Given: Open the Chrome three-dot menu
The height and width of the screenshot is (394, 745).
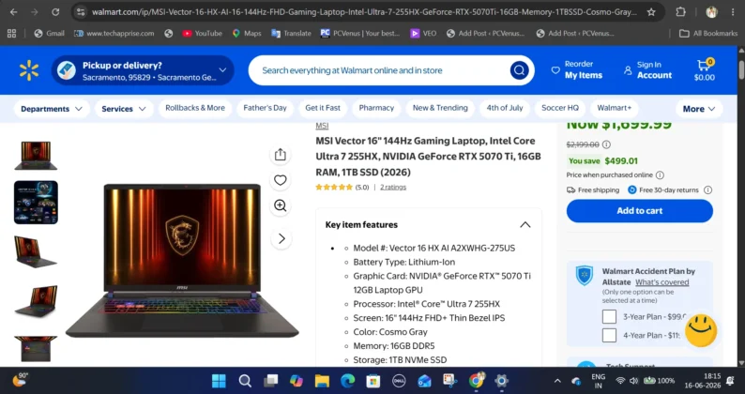Looking at the screenshot, I should [733, 12].
